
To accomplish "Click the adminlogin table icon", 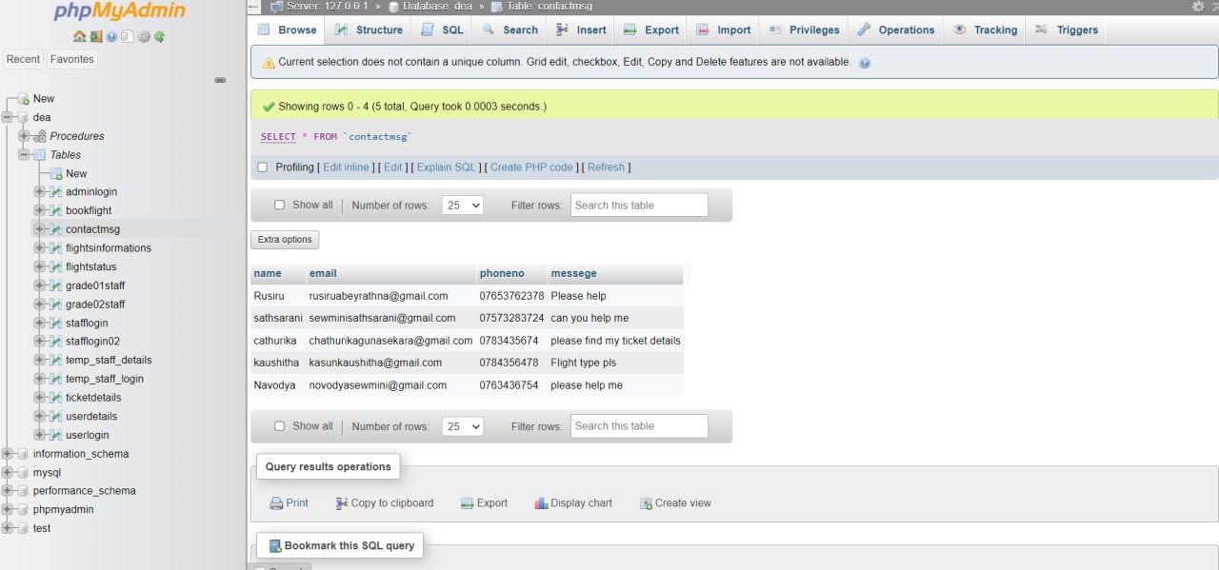I will [56, 192].
